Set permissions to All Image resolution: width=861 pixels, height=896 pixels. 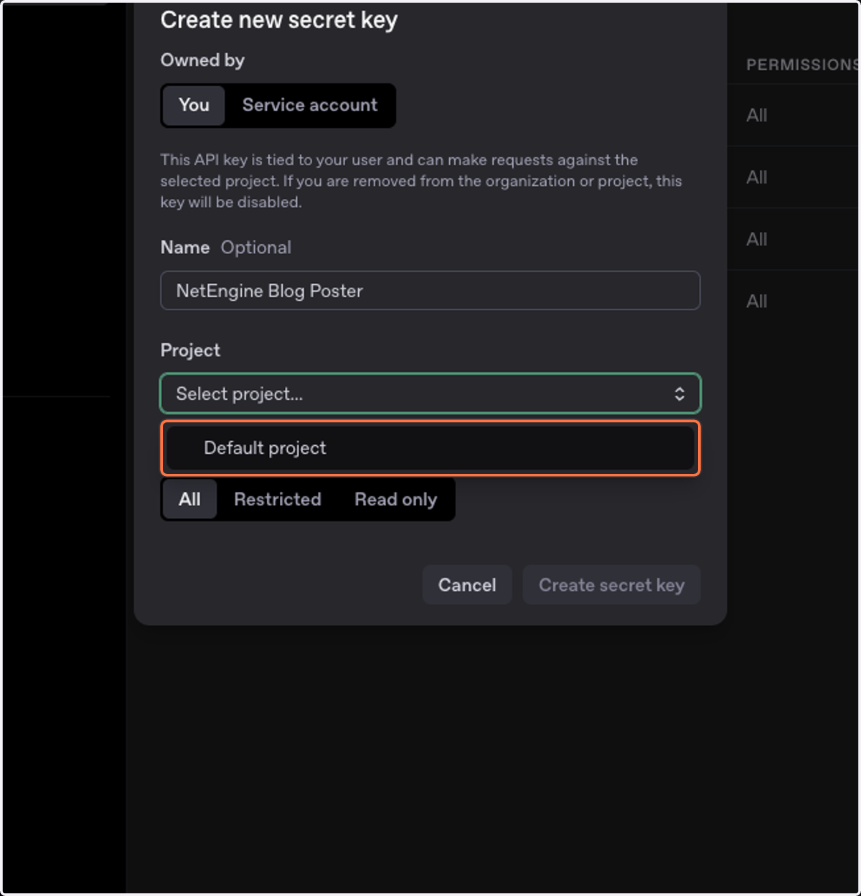coord(189,499)
